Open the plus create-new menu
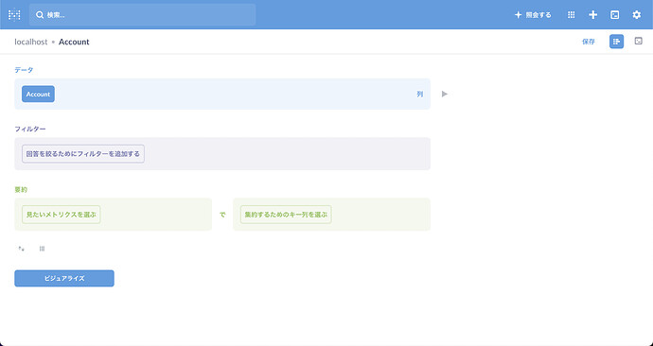Screen dimensions: 653x346 click(x=593, y=15)
